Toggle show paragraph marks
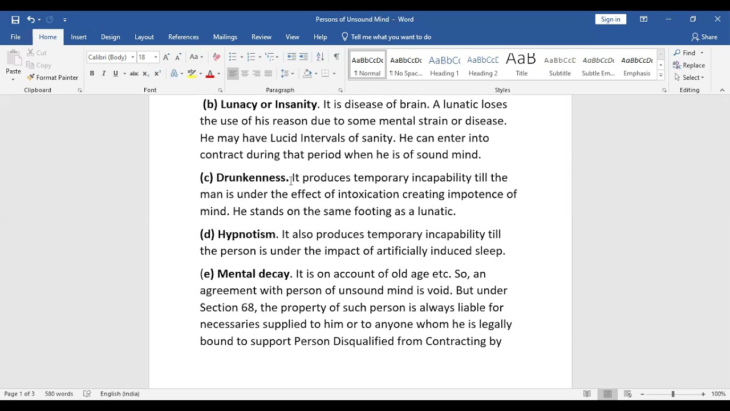 tap(336, 57)
